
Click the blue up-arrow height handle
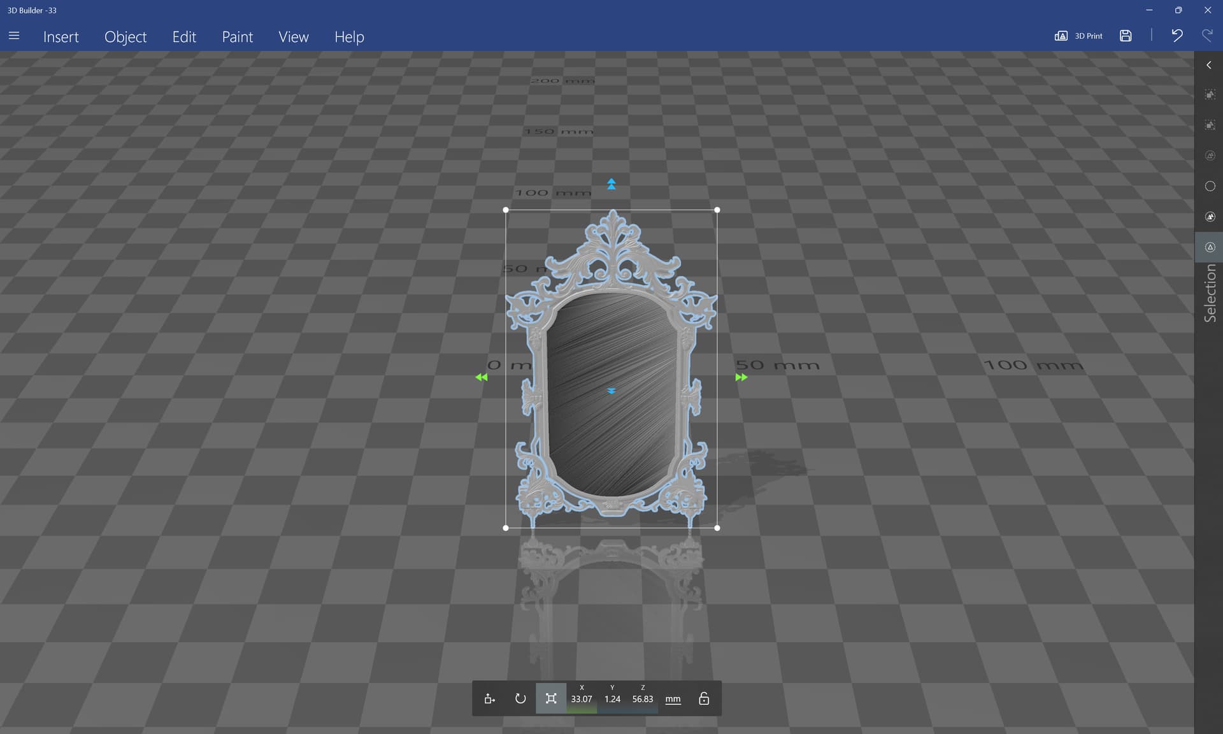611,184
